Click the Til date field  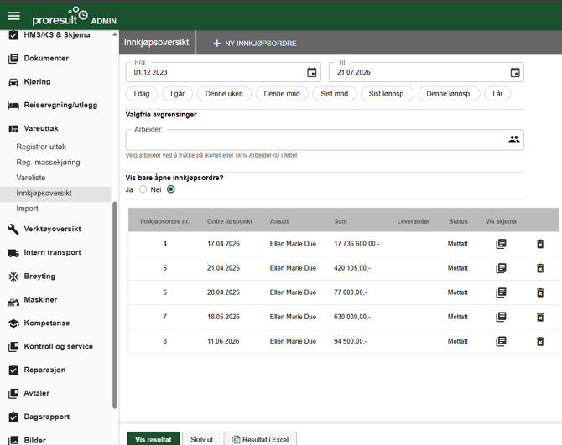[426, 72]
